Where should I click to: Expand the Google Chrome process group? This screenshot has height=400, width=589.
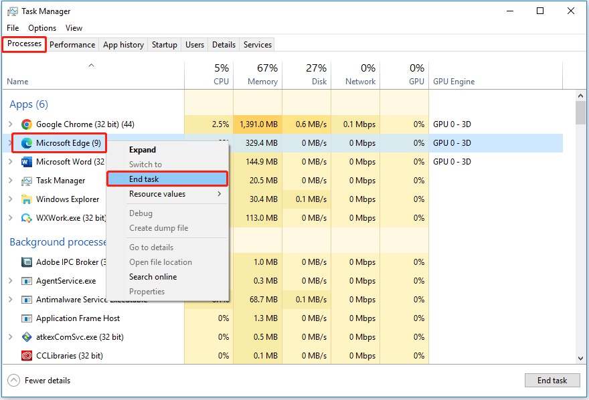pos(11,124)
